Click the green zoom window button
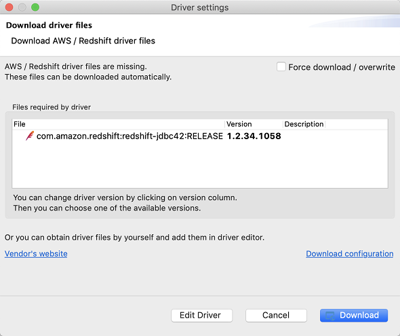The height and width of the screenshot is (336, 400). point(35,7)
